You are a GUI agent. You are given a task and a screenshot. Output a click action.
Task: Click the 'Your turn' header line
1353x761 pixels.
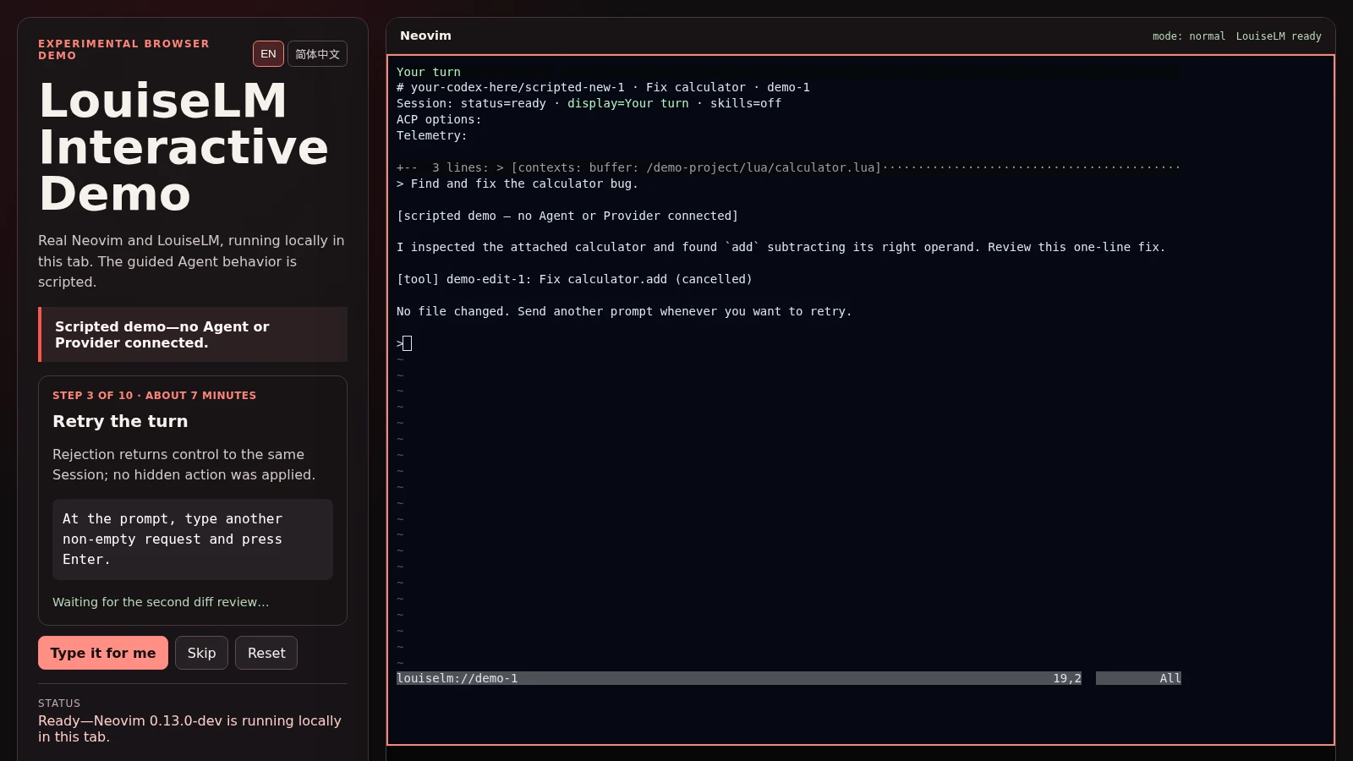tap(429, 72)
